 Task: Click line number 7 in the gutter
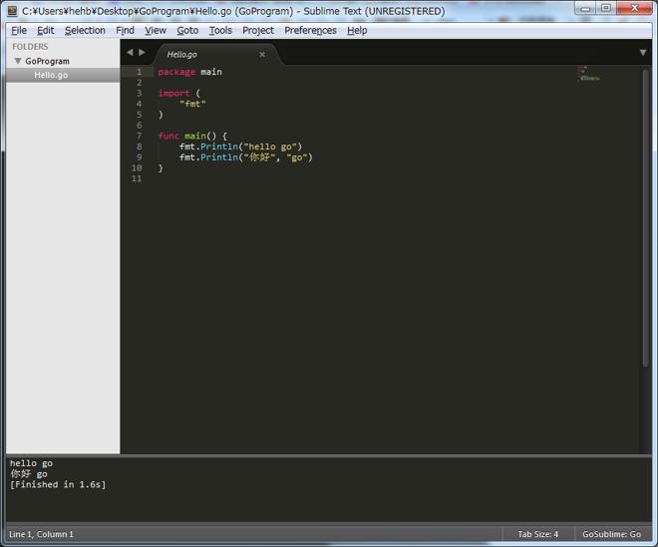(x=139, y=136)
